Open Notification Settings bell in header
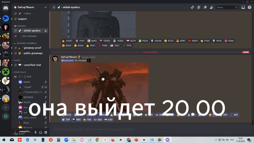Image resolution: width=254 pixels, height=143 pixels. click(198, 7)
